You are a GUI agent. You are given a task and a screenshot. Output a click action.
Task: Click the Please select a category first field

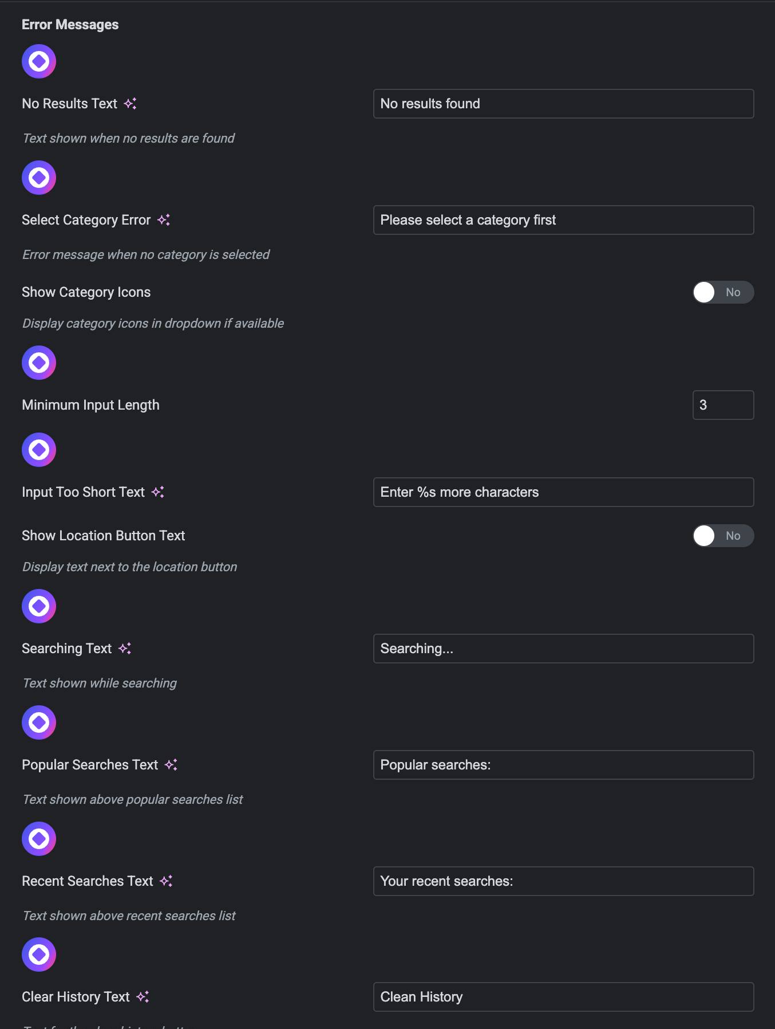(563, 220)
